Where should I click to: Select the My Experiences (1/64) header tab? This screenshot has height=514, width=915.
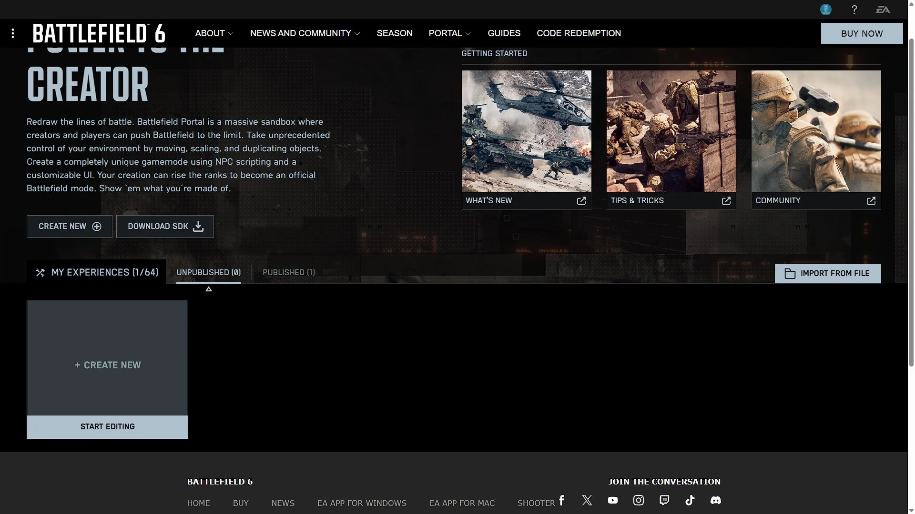96,272
